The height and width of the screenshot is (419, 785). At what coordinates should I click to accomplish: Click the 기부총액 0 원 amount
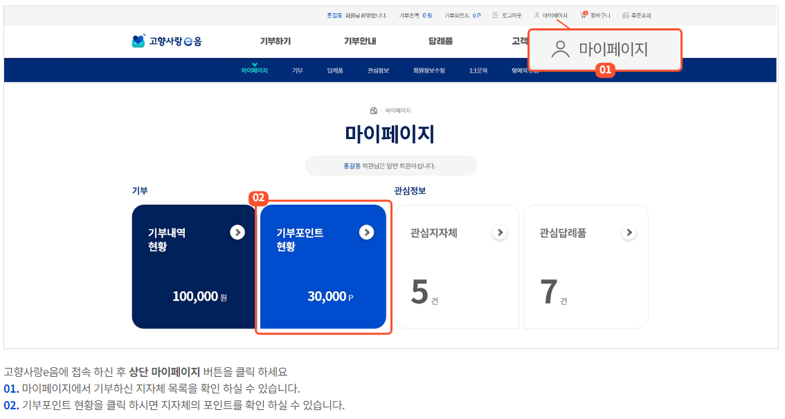[x=415, y=15]
